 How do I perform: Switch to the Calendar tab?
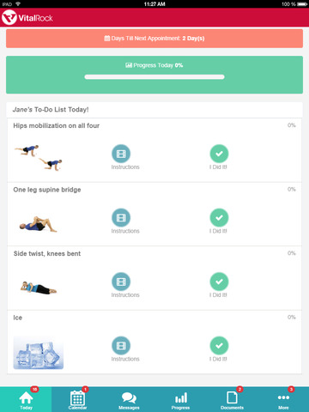tap(77, 399)
